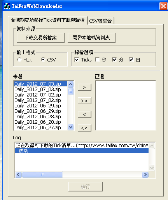The height and width of the screenshot is (200, 168).
Task: Select the first Daily_2012_06_28.zip row
Action: point(40,117)
